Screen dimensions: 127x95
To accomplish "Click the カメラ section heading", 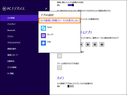I will pos(60,78).
